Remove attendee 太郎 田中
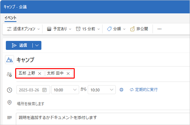 coord(68,74)
